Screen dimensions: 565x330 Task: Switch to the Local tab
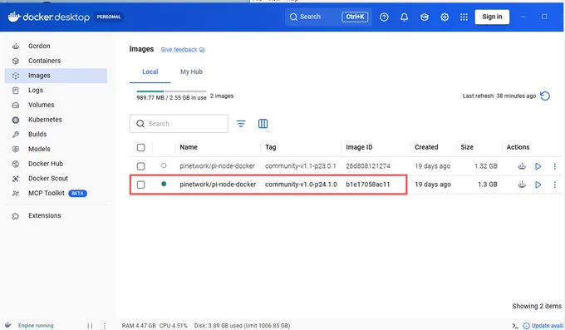pos(150,71)
